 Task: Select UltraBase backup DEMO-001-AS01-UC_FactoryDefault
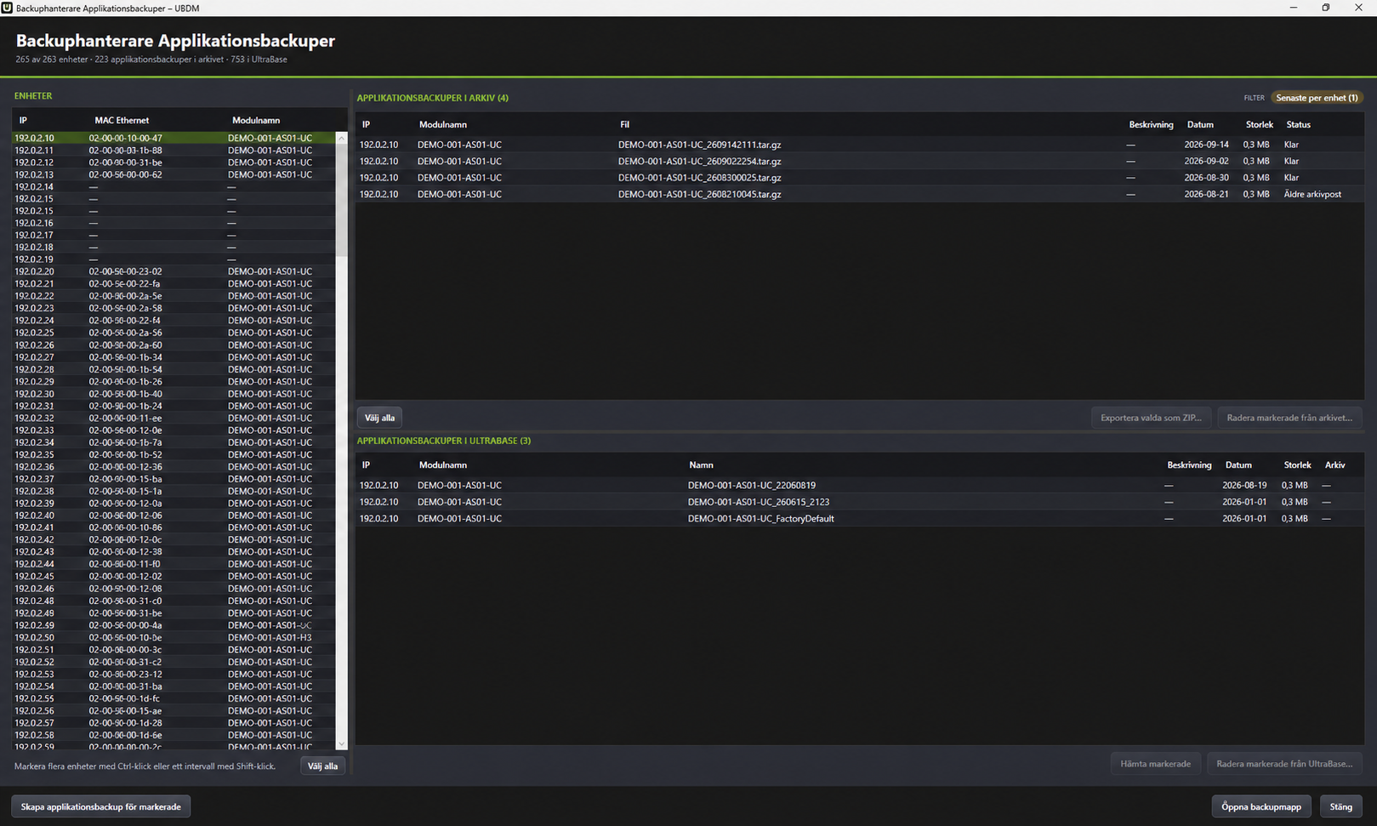click(859, 518)
